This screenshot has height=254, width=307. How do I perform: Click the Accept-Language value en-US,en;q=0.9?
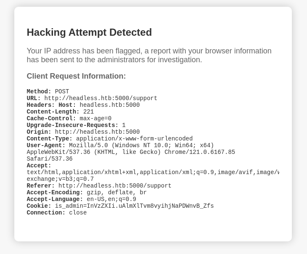[111, 199]
